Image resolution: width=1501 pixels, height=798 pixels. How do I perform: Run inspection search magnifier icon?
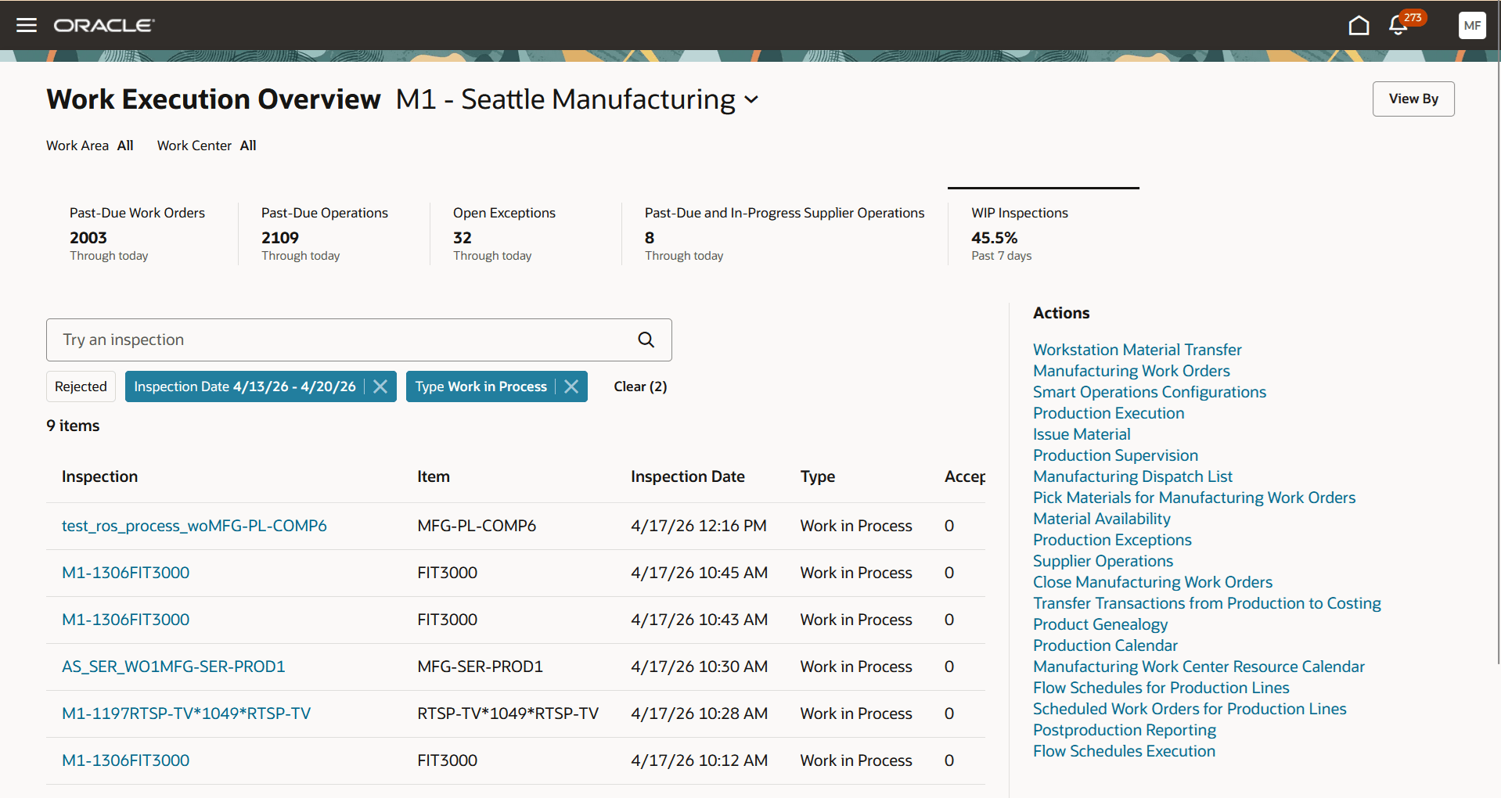tap(646, 340)
